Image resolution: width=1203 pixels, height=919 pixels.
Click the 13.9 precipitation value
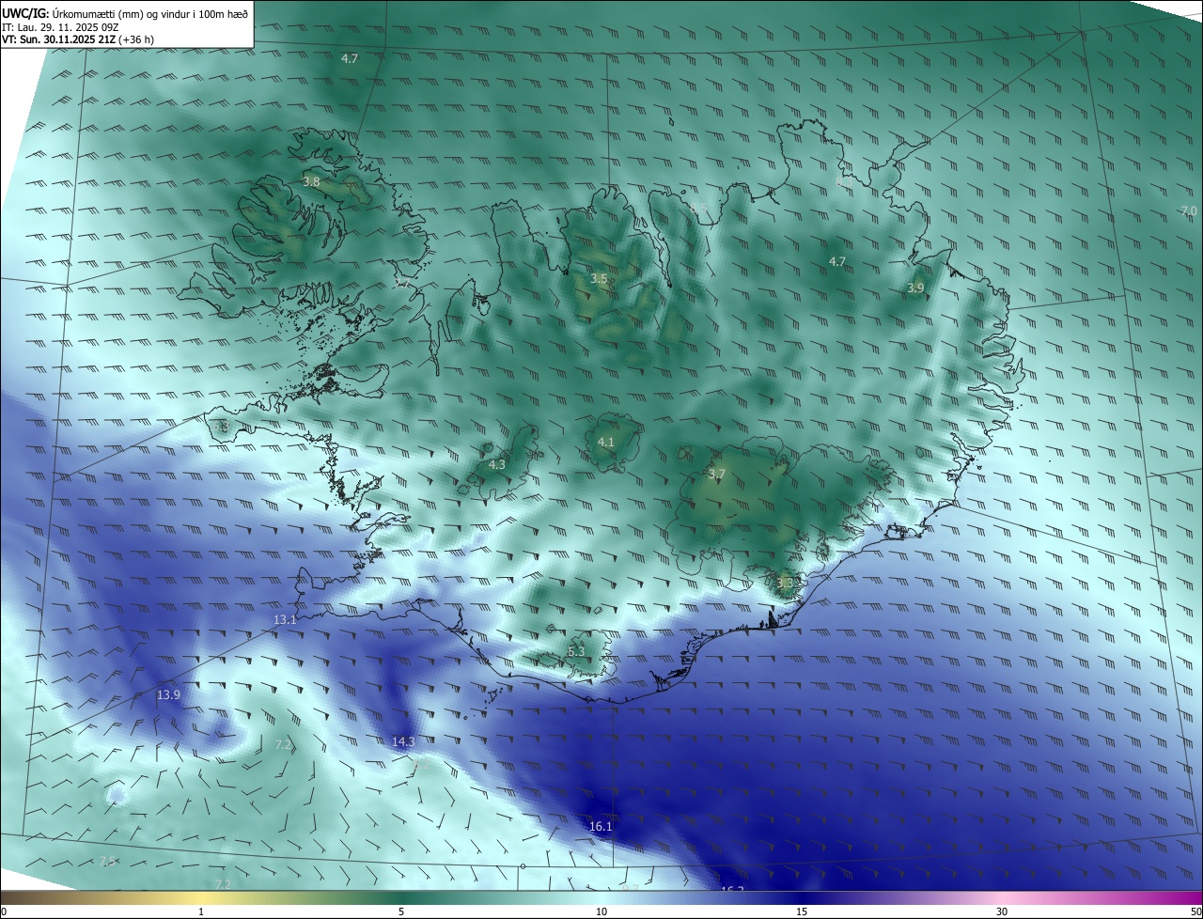pyautogui.click(x=168, y=694)
